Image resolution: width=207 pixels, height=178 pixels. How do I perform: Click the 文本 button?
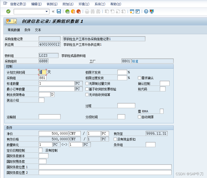tap(38, 30)
